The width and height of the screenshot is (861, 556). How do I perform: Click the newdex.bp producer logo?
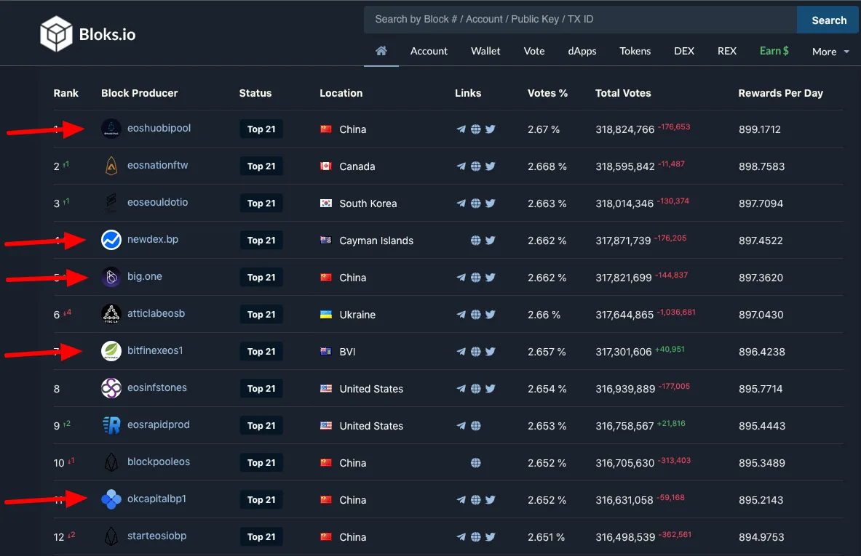click(111, 240)
